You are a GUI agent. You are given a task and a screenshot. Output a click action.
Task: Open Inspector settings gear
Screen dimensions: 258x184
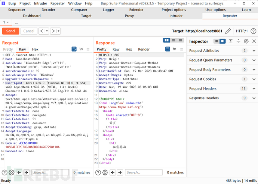click(246, 41)
